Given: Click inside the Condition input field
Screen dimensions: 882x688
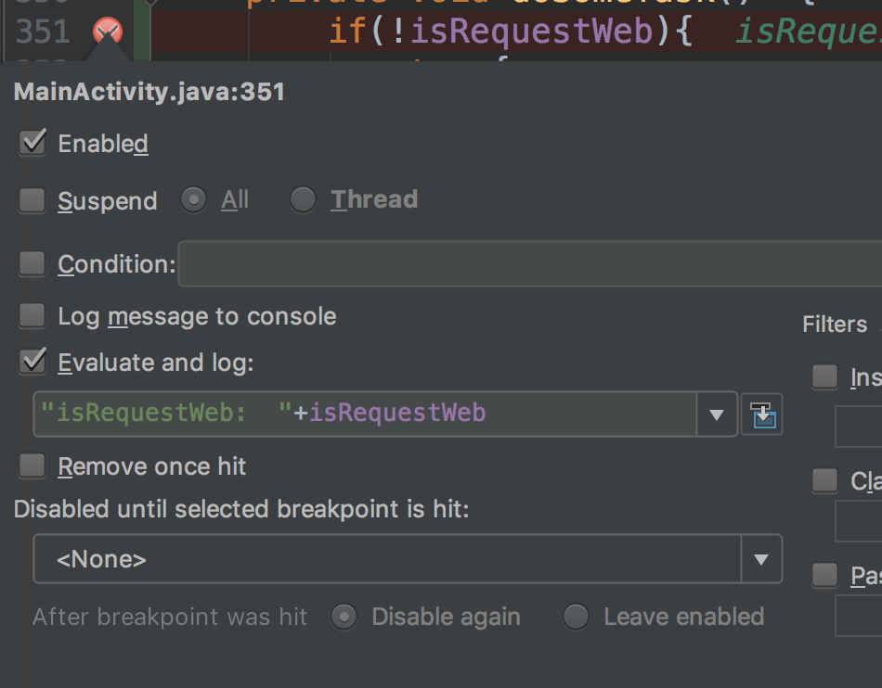Looking at the screenshot, I should coord(464,264).
